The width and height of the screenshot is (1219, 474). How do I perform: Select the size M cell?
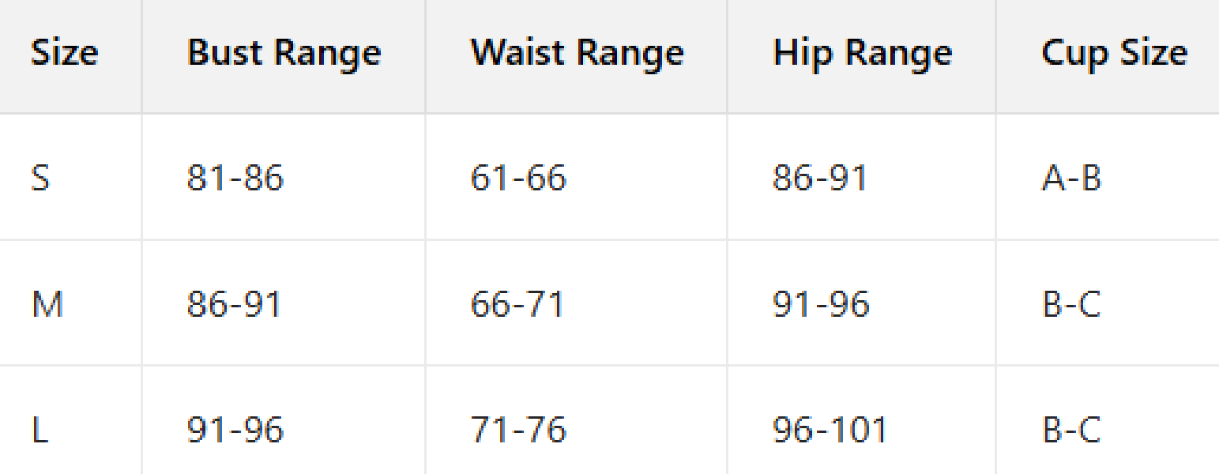pyautogui.click(x=47, y=304)
